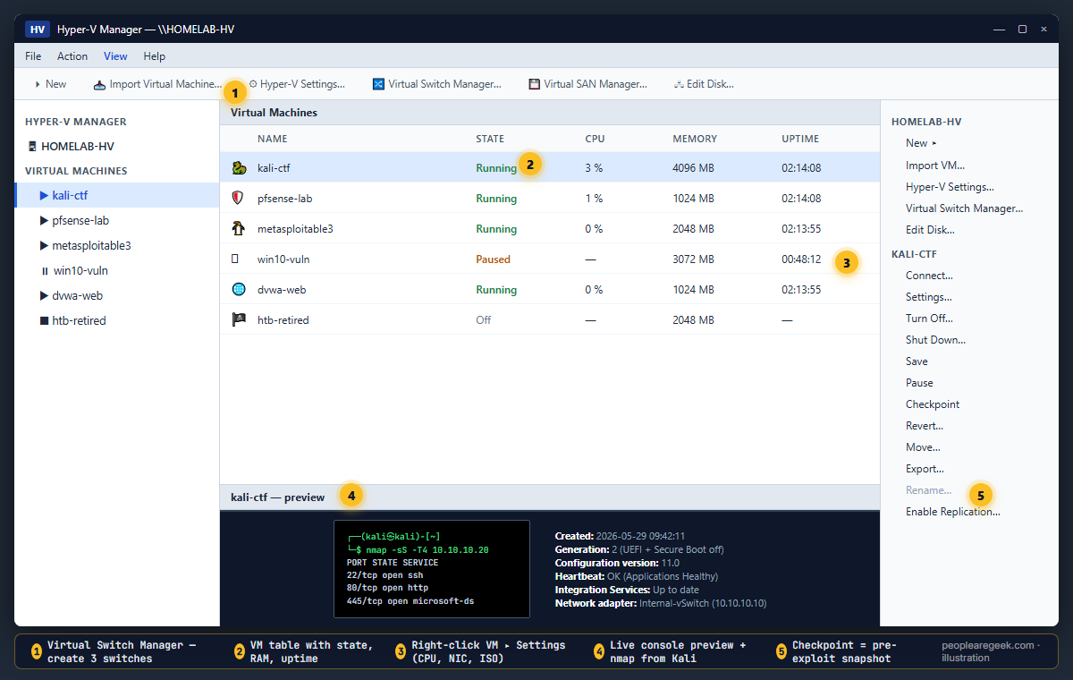Click Internal-vSwitch network adapter value

click(703, 603)
